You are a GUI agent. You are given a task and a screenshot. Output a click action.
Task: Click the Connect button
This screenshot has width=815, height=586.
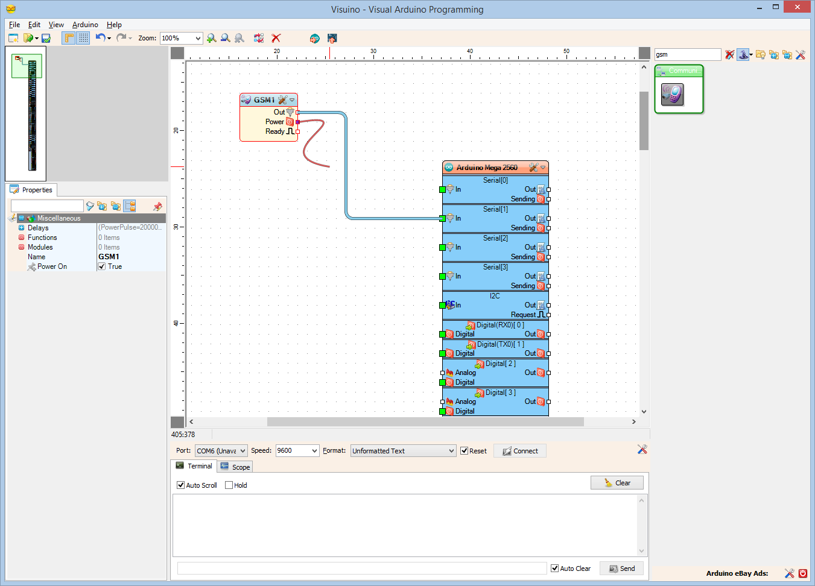tap(519, 450)
